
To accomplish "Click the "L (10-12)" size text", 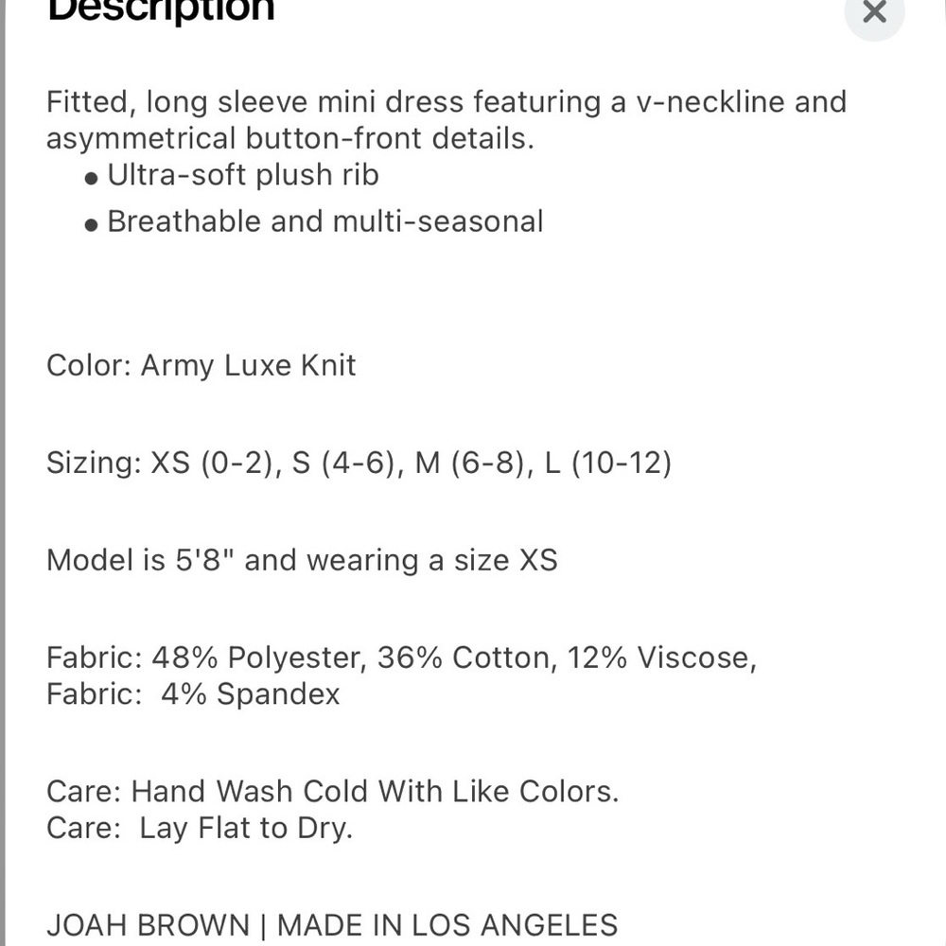I will [608, 464].
